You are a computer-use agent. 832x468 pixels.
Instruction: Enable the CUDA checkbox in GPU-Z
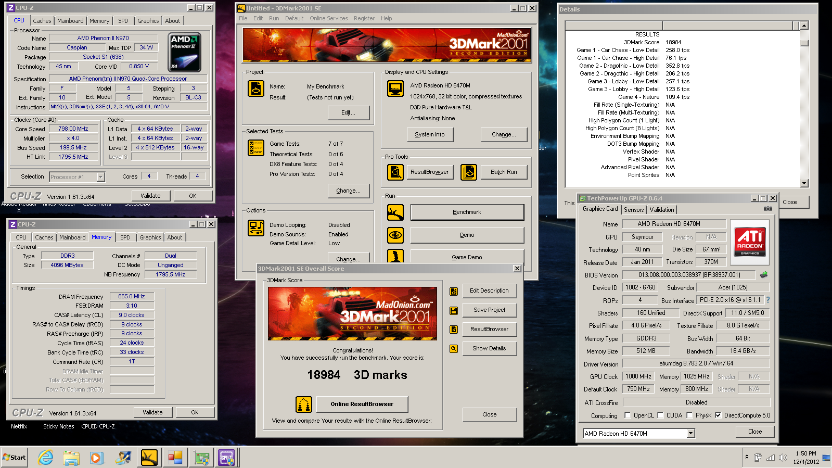[660, 415]
